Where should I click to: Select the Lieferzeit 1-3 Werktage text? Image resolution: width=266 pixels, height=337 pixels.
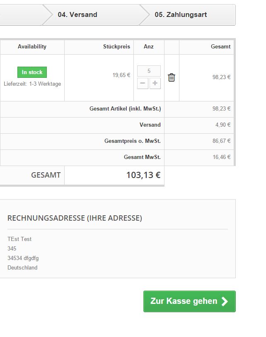click(x=32, y=84)
